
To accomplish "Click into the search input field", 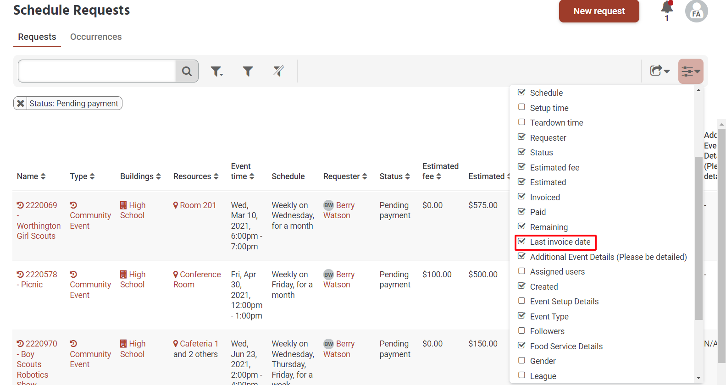I will tap(97, 71).
